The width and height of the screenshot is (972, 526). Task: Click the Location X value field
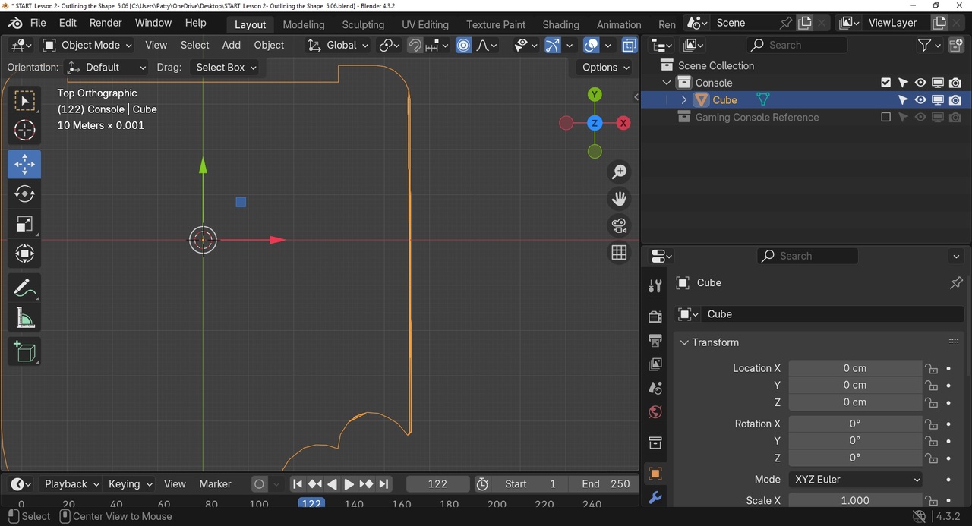pyautogui.click(x=854, y=368)
